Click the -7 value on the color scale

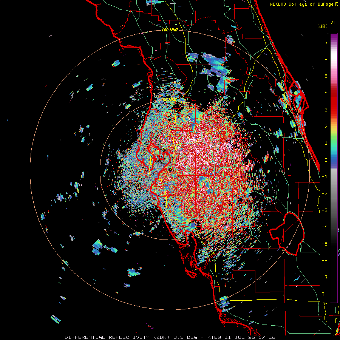pos(325,277)
